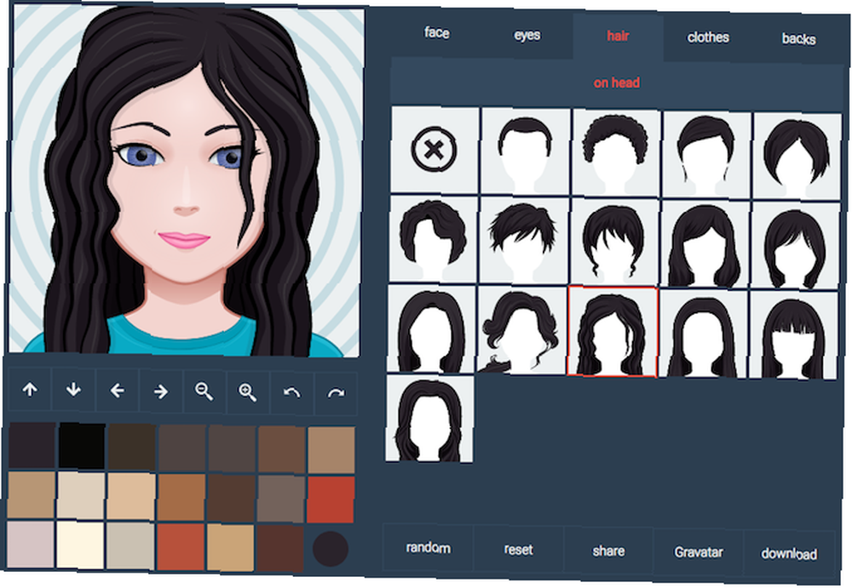
Task: Click the random button
Action: [429, 547]
